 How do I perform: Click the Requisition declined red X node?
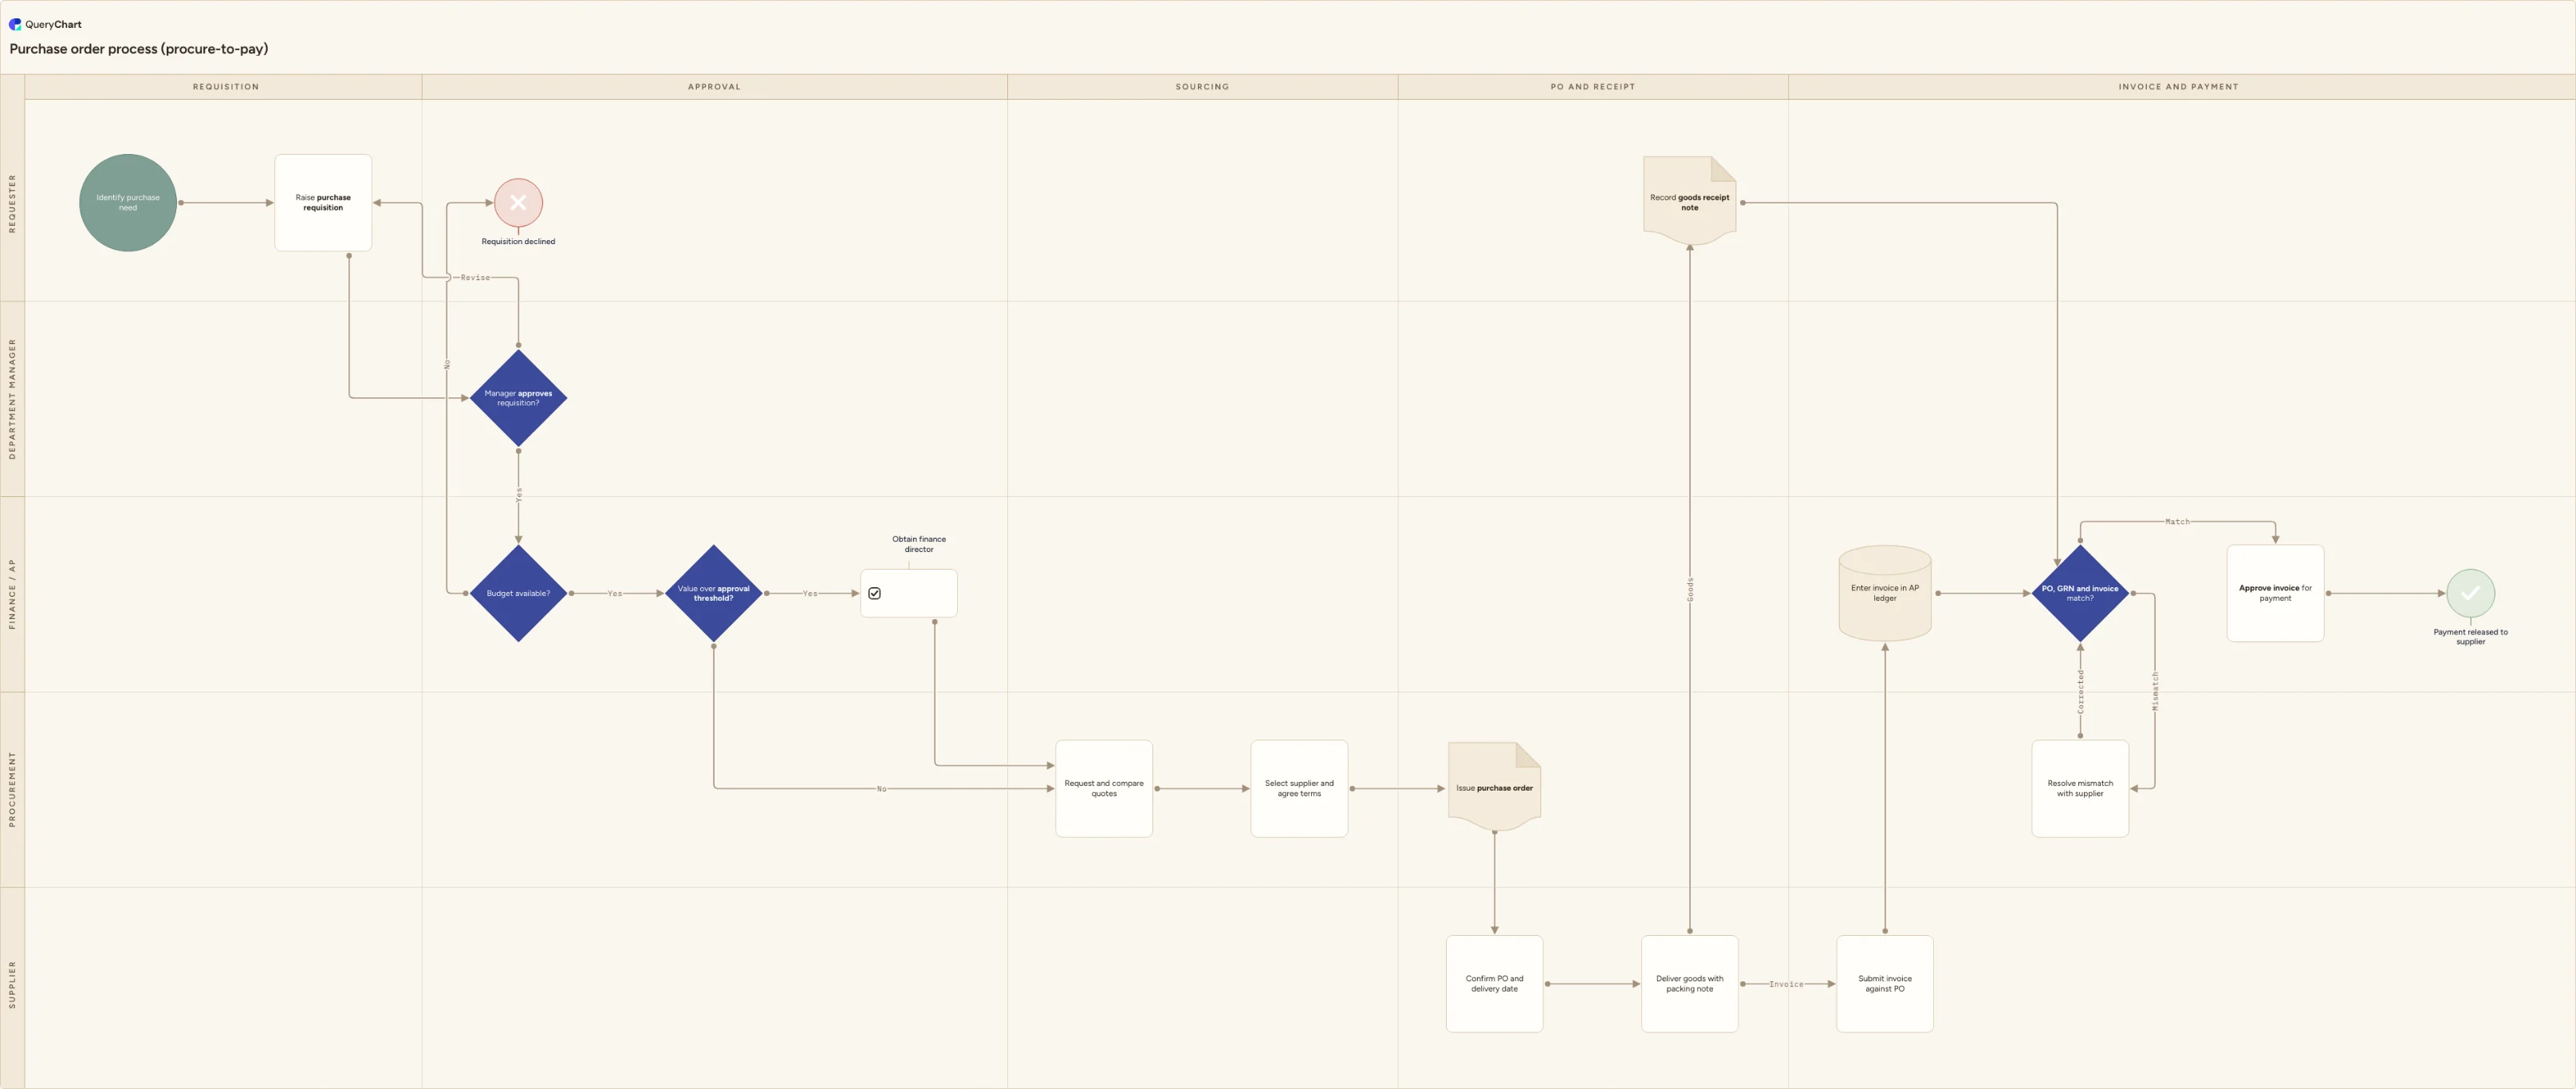pyautogui.click(x=518, y=203)
